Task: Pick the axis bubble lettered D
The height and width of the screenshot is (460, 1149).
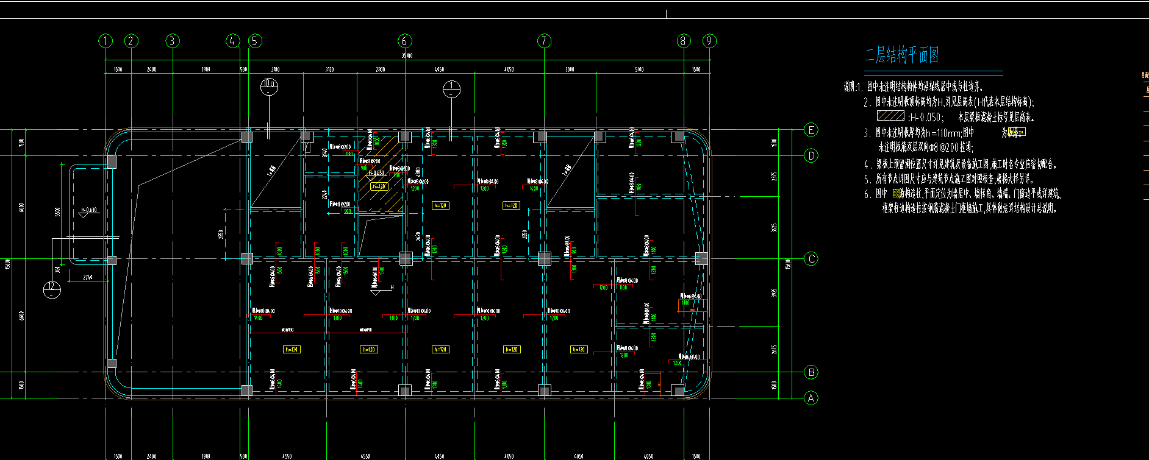Action: pos(811,155)
